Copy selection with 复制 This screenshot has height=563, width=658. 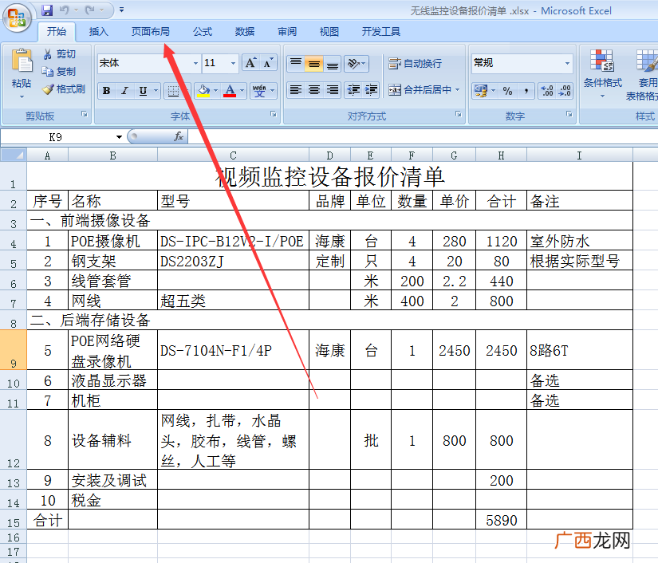click(59, 72)
